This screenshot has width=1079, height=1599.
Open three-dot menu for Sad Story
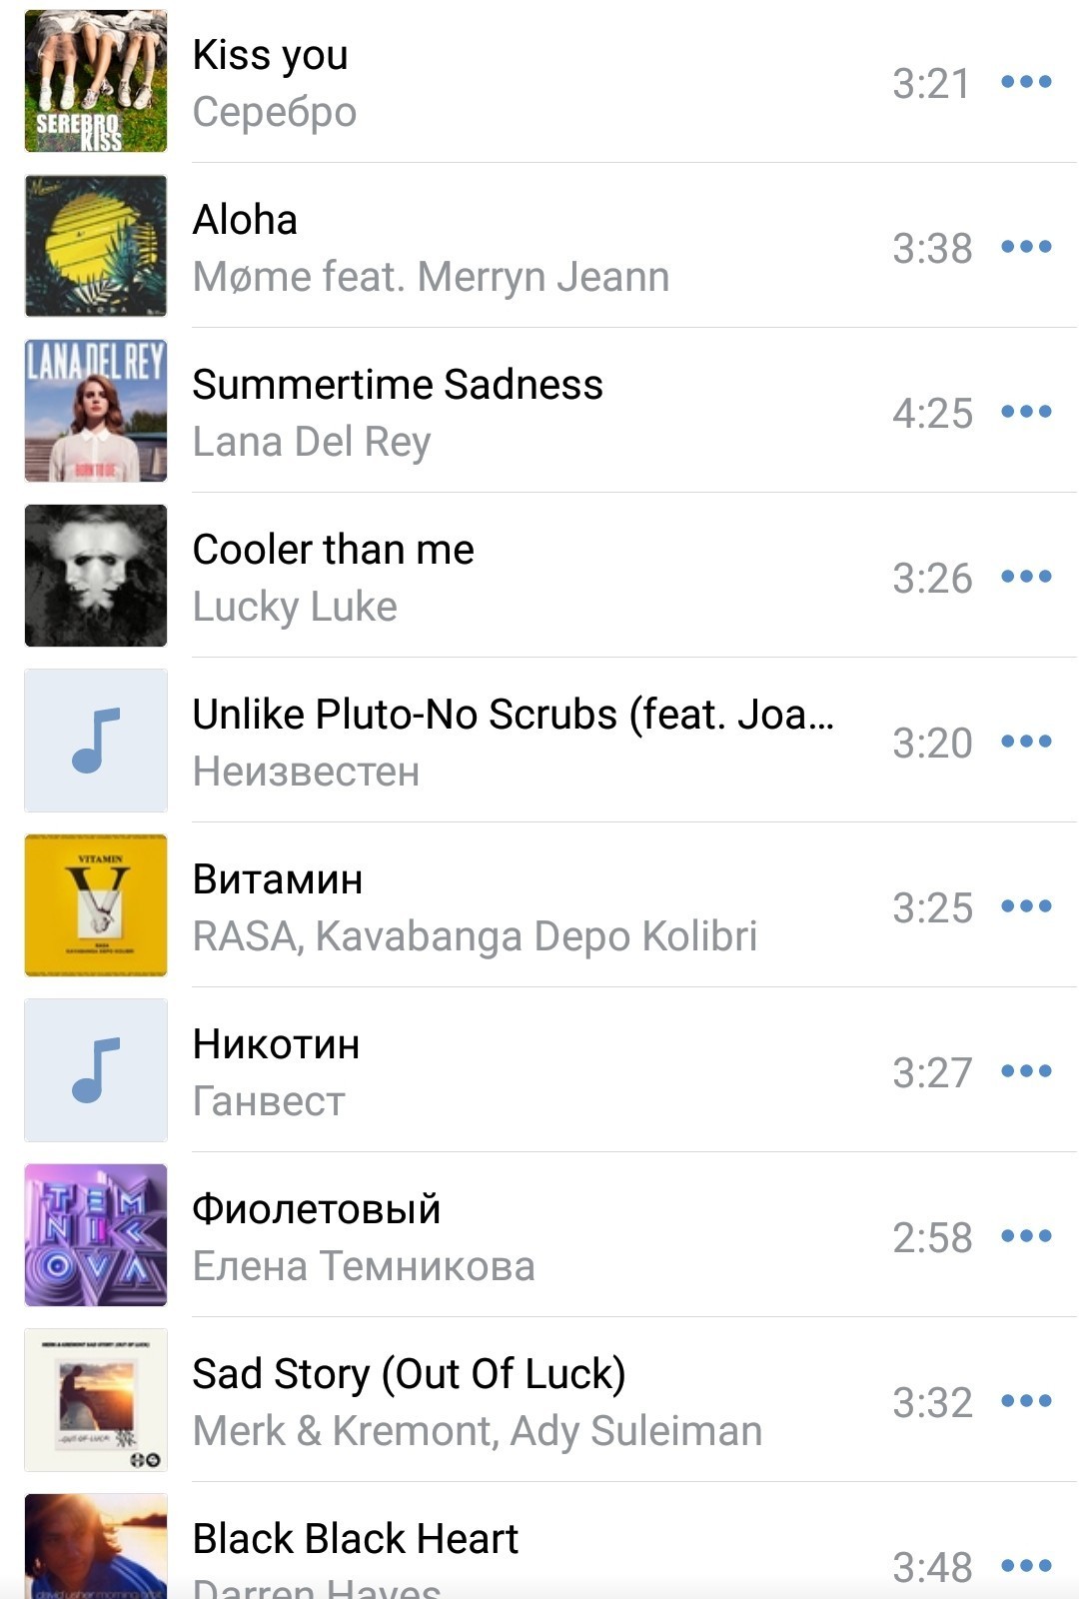click(1026, 1401)
